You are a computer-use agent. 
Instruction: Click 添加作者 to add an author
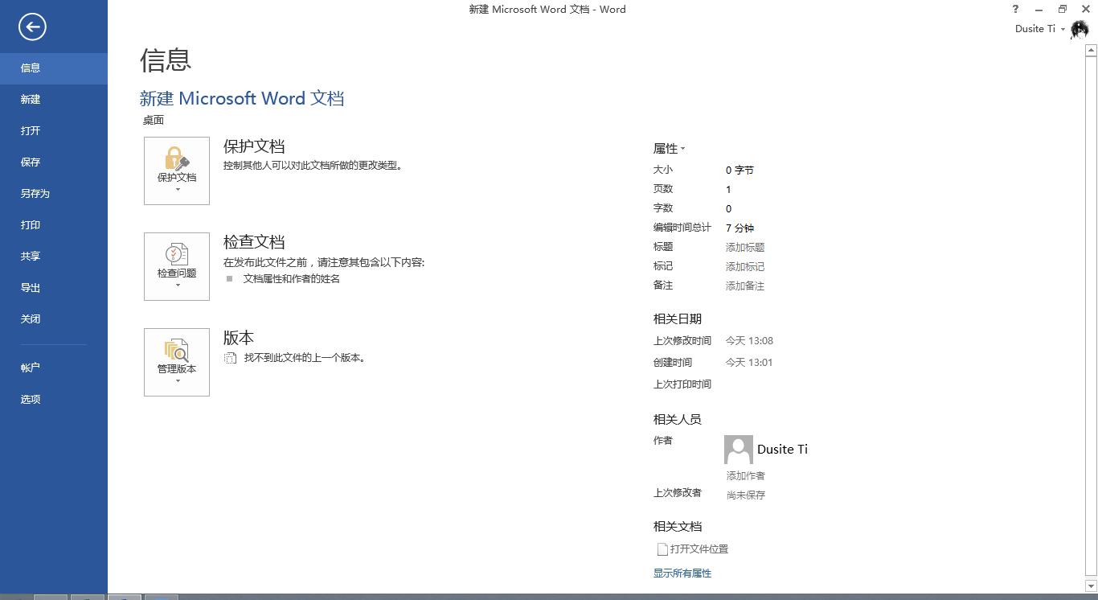(x=744, y=475)
